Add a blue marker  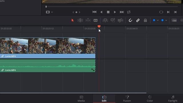[x=162, y=20]
